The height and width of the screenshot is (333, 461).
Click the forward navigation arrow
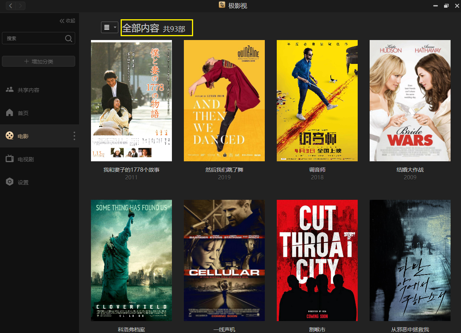tap(20, 5)
